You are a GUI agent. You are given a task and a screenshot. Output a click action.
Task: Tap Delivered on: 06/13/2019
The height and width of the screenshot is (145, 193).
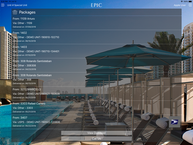[x=24, y=83]
